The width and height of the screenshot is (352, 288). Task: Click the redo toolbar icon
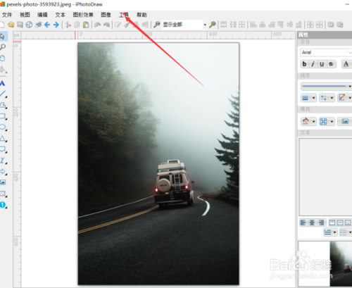(x=106, y=25)
